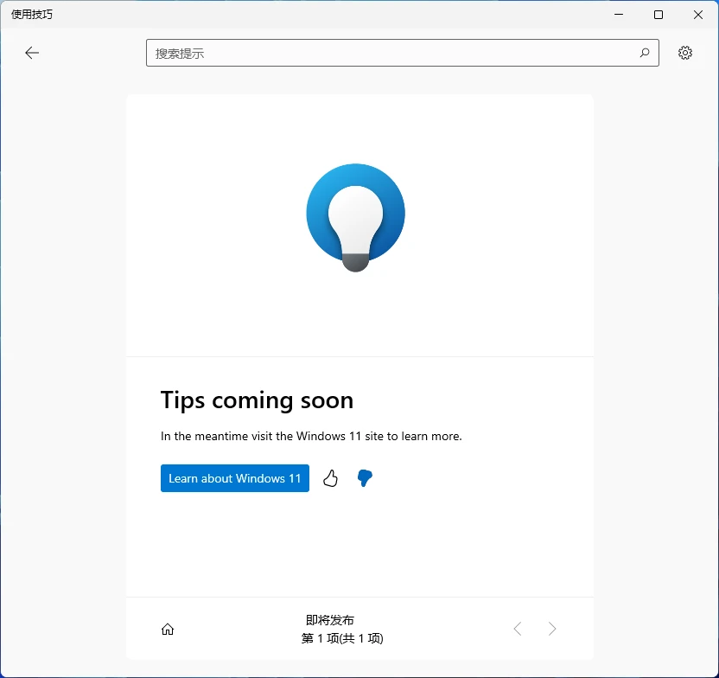Go back using the back arrow
Viewport: 719px width, 678px height.
point(32,53)
